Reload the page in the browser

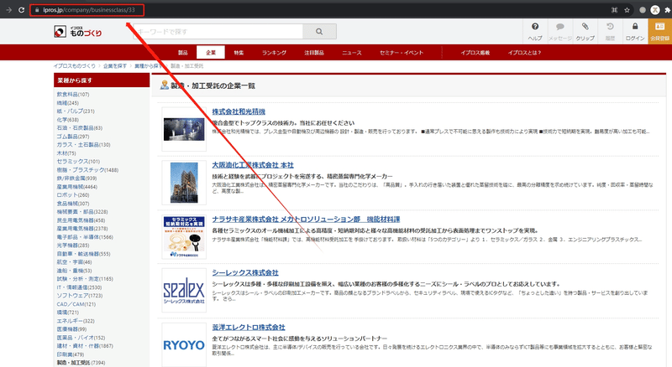pyautogui.click(x=21, y=10)
